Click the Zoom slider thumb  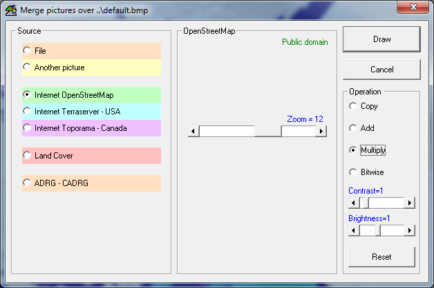pos(268,131)
